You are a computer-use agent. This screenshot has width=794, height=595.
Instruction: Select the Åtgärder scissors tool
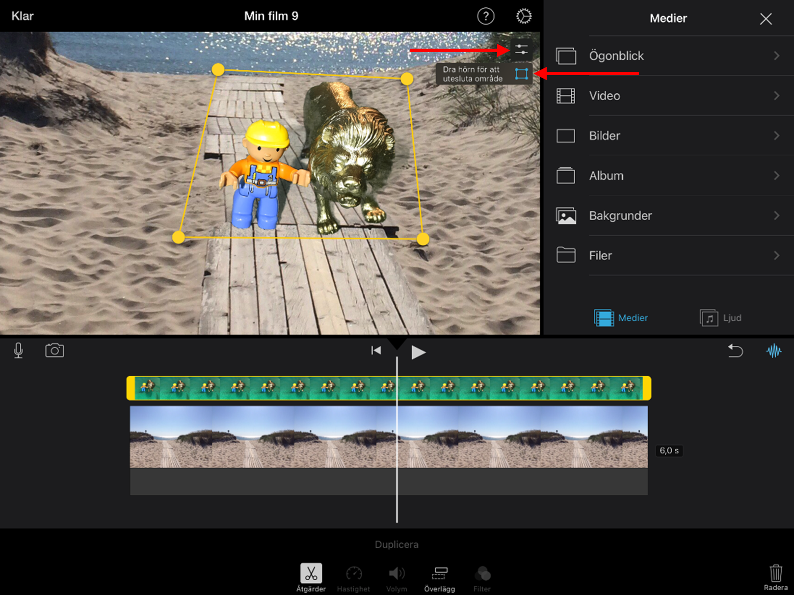[x=311, y=577]
